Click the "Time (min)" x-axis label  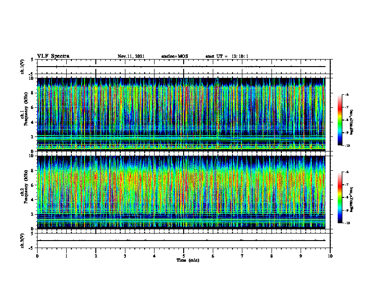[x=188, y=260]
